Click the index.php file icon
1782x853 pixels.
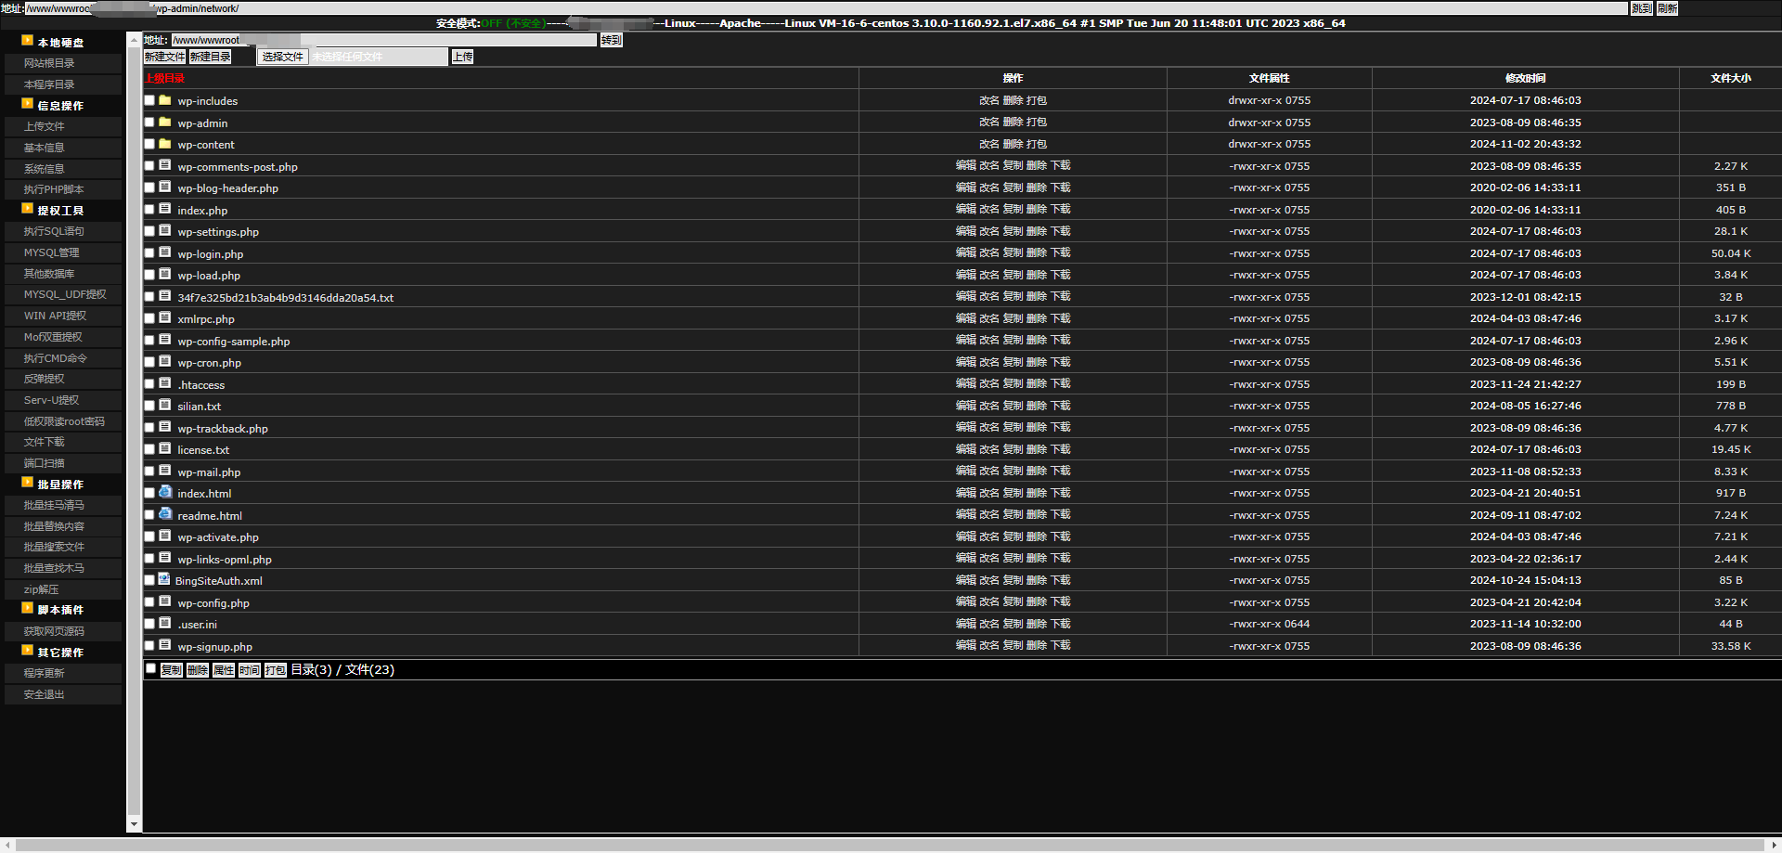(165, 209)
